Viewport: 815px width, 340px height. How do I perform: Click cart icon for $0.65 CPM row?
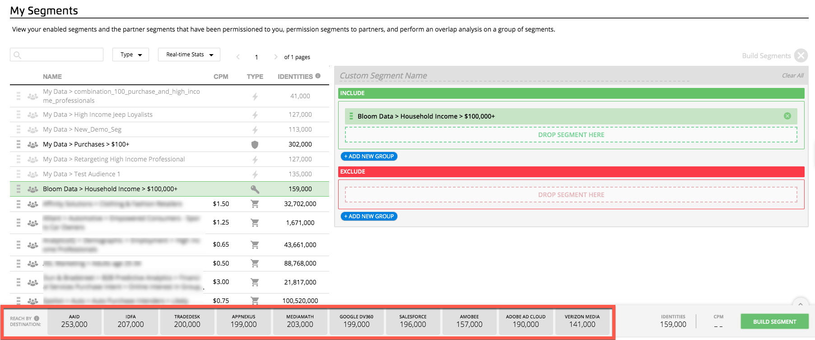(255, 245)
